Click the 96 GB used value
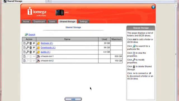The height and width of the screenshot is (101, 179). tap(107, 47)
